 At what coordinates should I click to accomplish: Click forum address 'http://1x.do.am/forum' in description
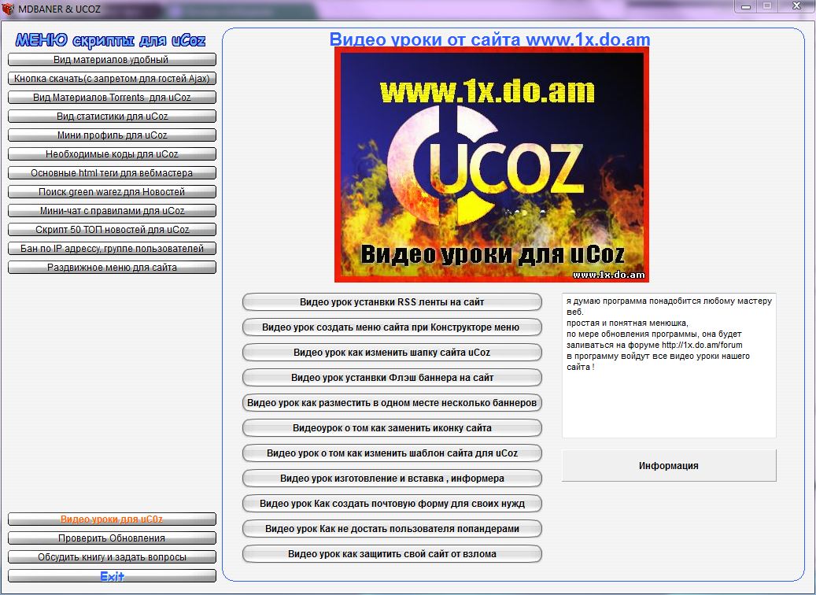pos(702,345)
